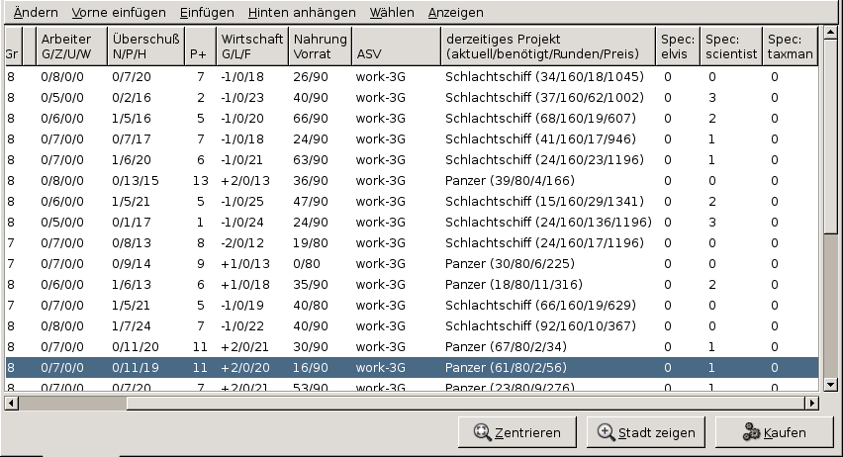The height and width of the screenshot is (457, 843).
Task: Click the 66/90 food stock cell
Action: [311, 119]
